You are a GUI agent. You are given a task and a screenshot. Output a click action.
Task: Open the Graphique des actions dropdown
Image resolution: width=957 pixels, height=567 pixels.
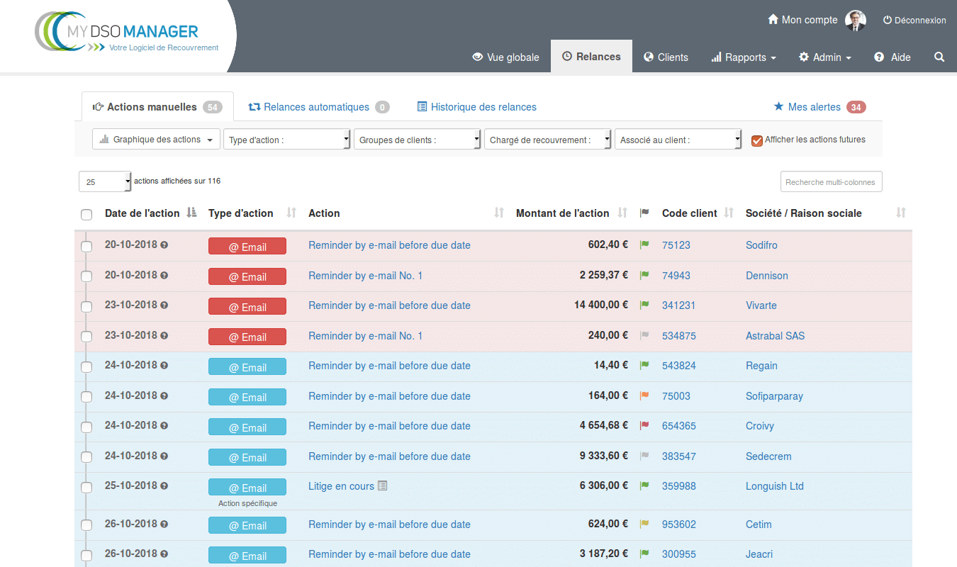click(156, 140)
